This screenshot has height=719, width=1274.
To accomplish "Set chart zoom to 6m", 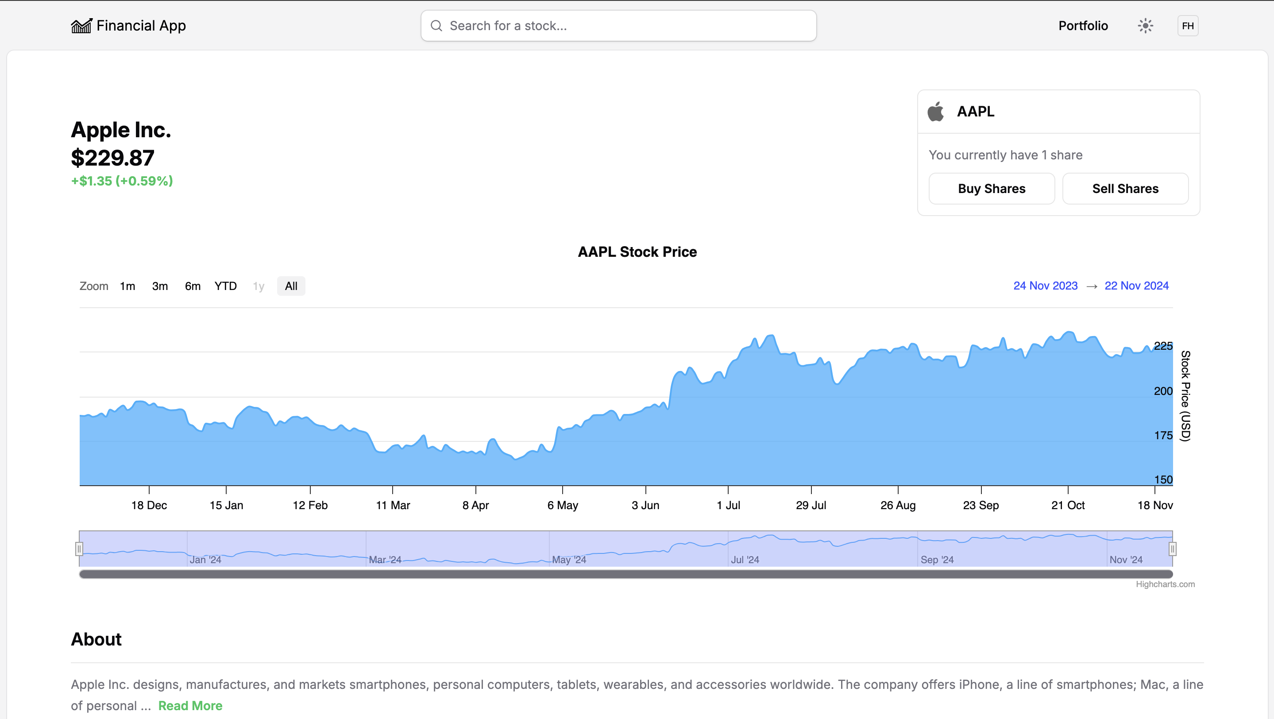I will coord(193,286).
